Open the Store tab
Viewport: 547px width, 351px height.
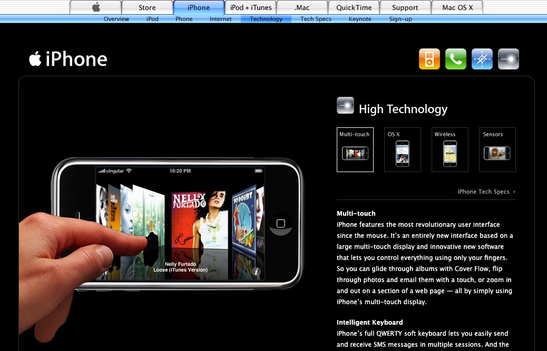147,7
